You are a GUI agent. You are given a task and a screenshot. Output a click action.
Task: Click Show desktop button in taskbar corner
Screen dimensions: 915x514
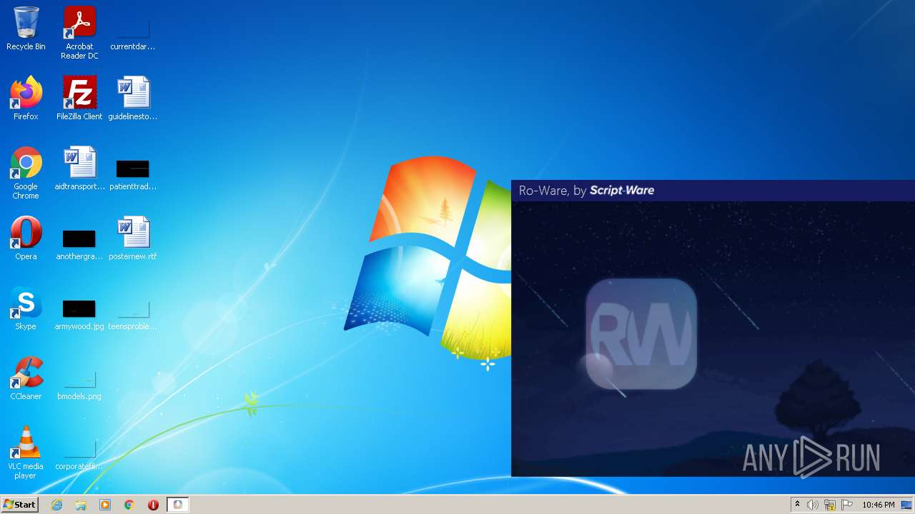pyautogui.click(x=907, y=505)
